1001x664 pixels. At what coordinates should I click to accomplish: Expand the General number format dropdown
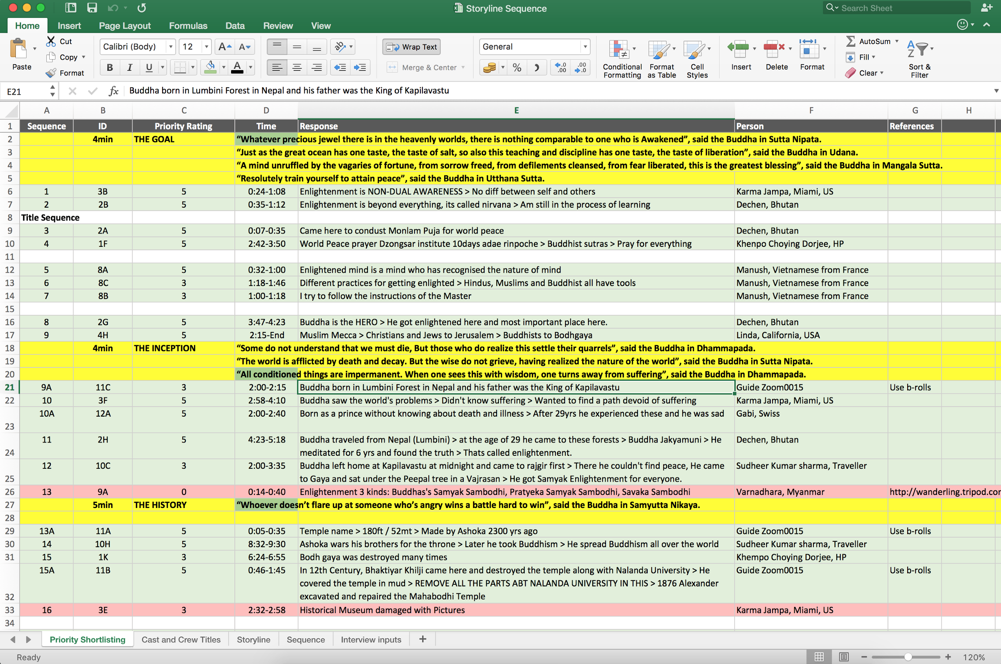[585, 47]
